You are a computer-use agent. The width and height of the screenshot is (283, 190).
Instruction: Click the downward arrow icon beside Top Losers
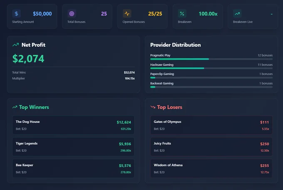pos(153,107)
